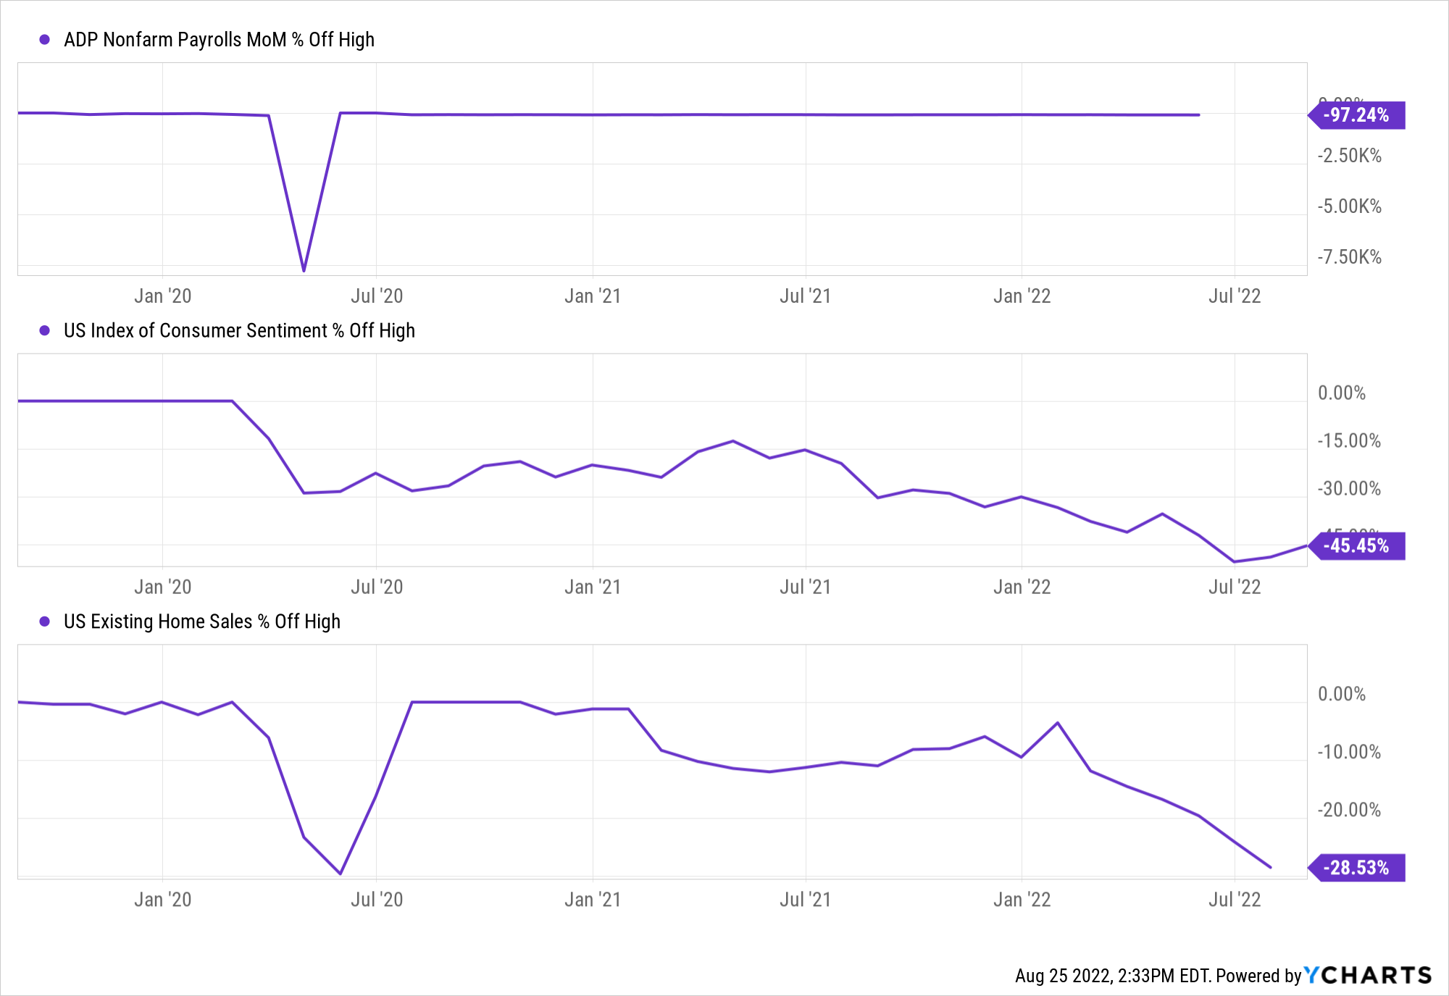Viewport: 1449px width, 996px height.
Task: Click Jul '22 tick on the bottom chart
Action: 1235,900
